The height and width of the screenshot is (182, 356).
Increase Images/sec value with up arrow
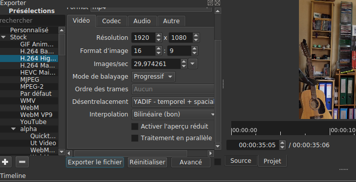tap(184, 62)
